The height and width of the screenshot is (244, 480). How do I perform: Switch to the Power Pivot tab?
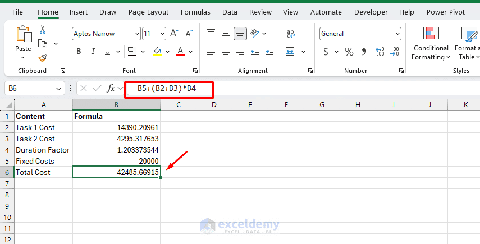(x=446, y=12)
